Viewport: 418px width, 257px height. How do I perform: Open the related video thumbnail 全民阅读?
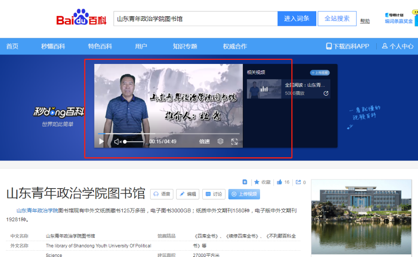pyautogui.click(x=264, y=89)
